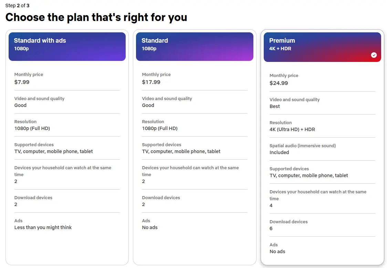Click "Choose the plan that's right for you" heading
This screenshot has height=268, width=387.
point(96,17)
